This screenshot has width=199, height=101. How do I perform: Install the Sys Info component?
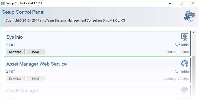[36, 52]
